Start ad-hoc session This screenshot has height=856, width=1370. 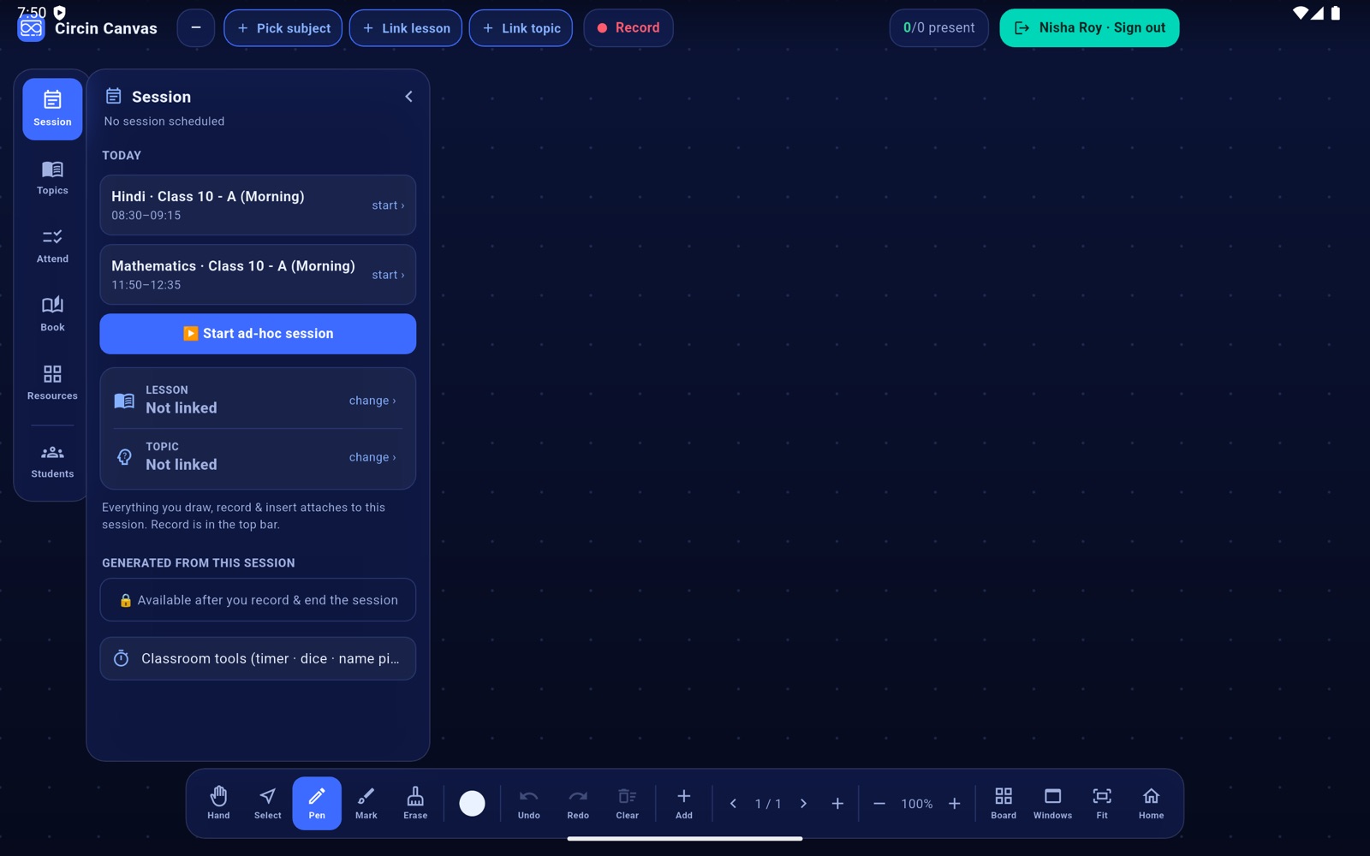[x=258, y=334]
